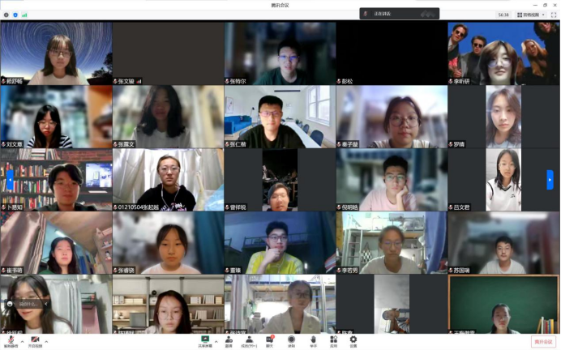Viewport: 561px width, 350px height.
Task: Open the Share Screen option
Action: (205, 340)
